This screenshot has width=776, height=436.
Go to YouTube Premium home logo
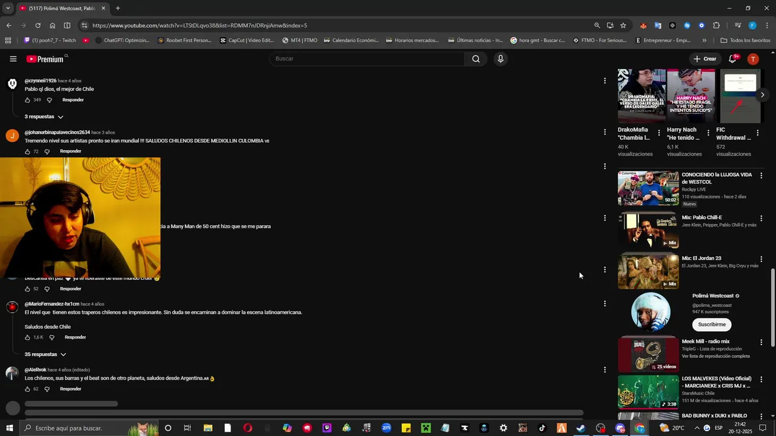pos(45,59)
